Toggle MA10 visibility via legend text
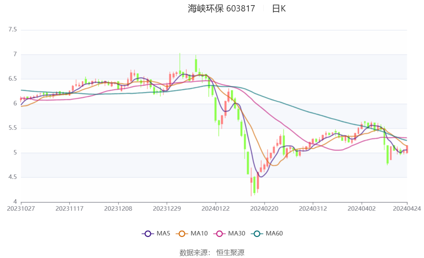 coord(199,234)
